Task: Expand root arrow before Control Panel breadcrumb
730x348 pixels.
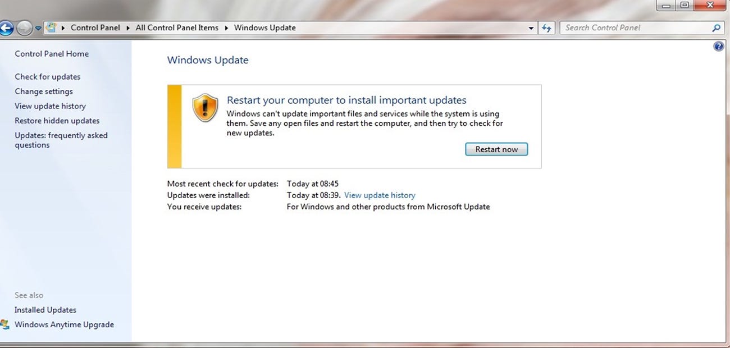Action: pos(63,28)
